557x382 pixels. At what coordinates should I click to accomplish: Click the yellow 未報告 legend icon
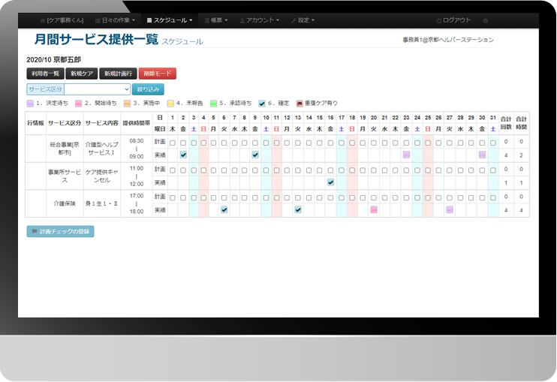[x=170, y=104]
